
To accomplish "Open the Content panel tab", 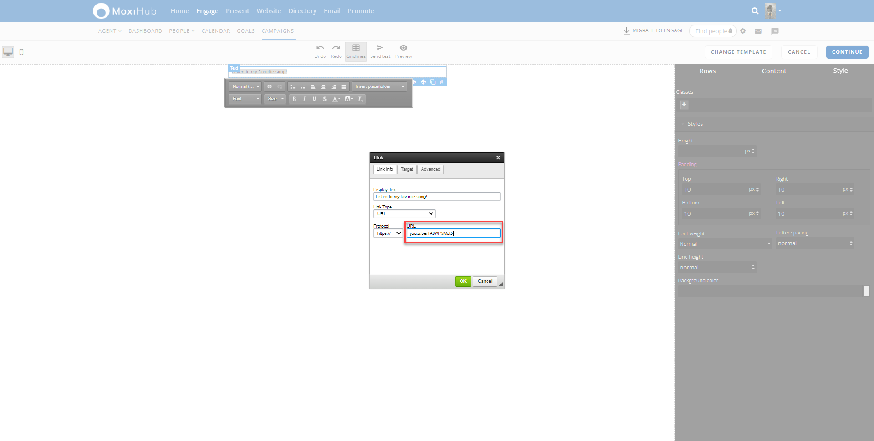I will coord(774,71).
